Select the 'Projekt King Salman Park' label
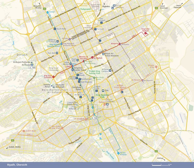Screen dimensions: 194x168 click(94, 72)
